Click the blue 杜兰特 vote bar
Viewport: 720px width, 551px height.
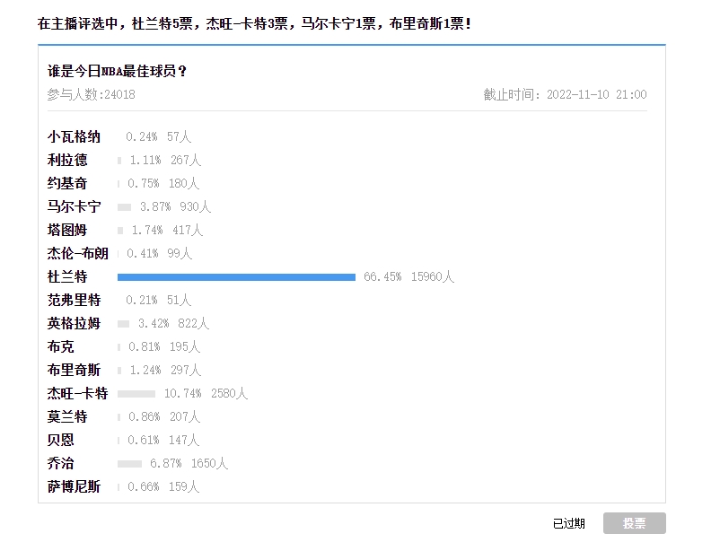pyautogui.click(x=236, y=277)
